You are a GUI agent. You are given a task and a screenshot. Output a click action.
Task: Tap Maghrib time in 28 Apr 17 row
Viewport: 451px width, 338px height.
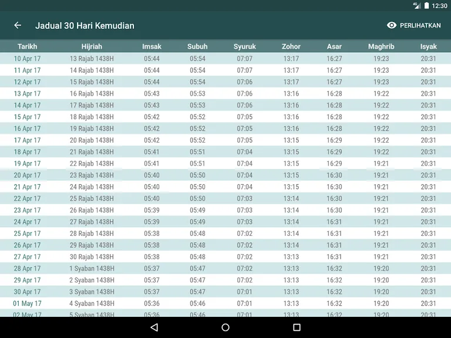[x=381, y=268]
